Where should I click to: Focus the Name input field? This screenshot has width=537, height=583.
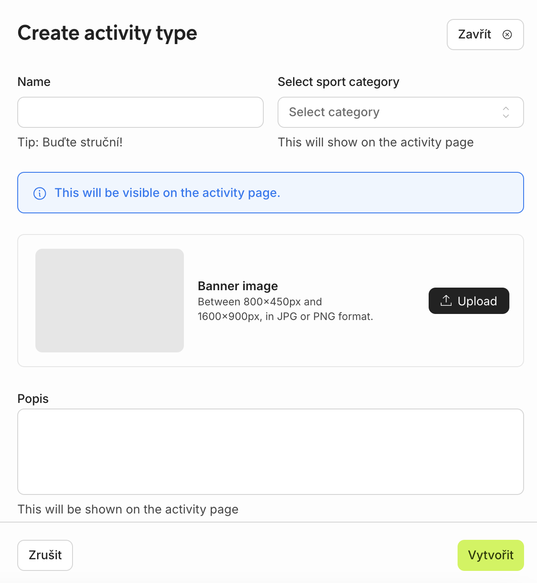(140, 112)
